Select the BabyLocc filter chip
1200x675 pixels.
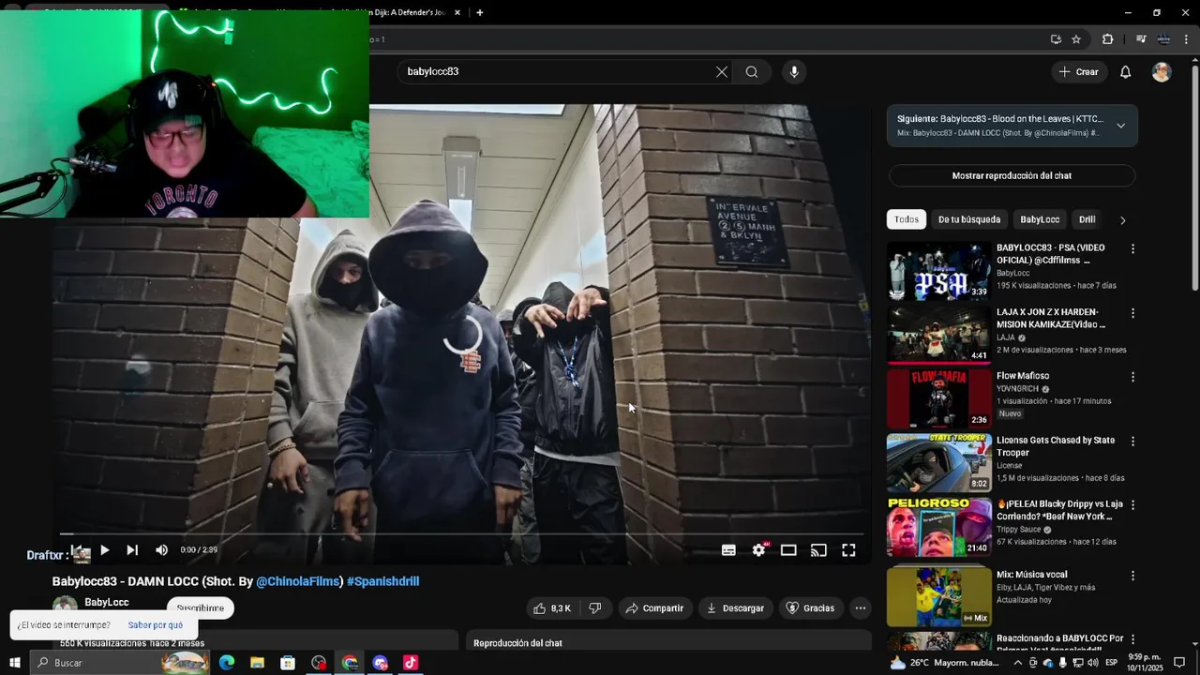pyautogui.click(x=1040, y=219)
